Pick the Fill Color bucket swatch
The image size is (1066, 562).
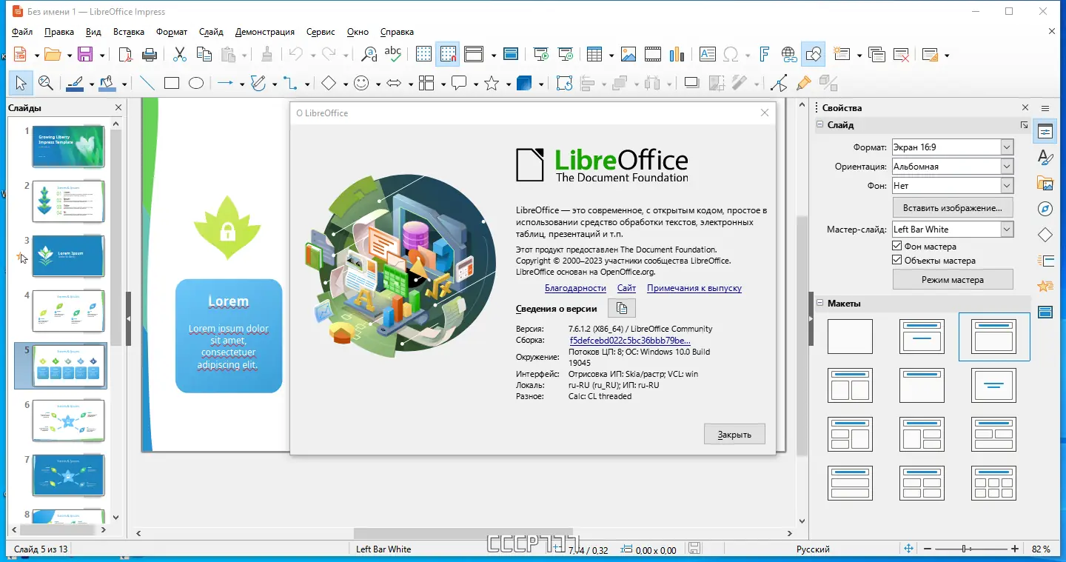pyautogui.click(x=107, y=83)
